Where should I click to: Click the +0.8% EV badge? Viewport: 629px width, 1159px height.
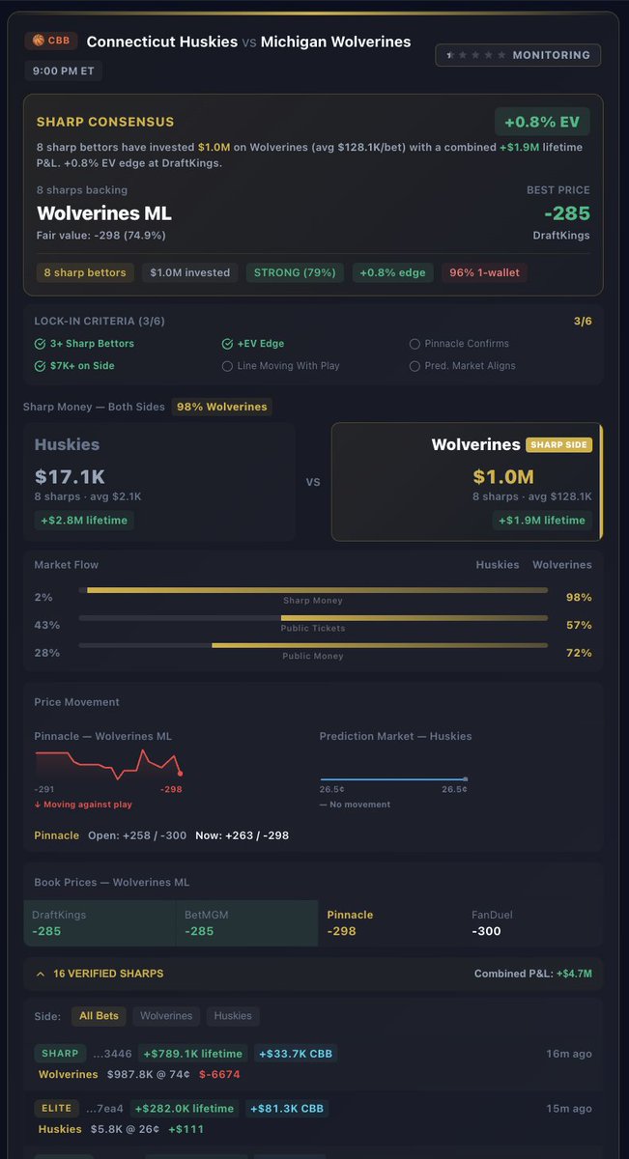pyautogui.click(x=542, y=123)
